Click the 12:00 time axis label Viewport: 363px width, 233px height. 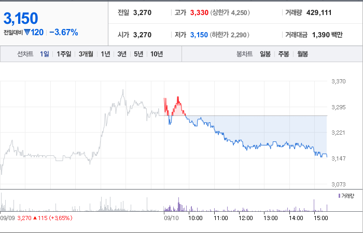(246, 218)
